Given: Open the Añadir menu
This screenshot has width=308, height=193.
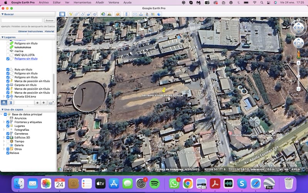Looking at the screenshot, I should pyautogui.click(x=100, y=2).
